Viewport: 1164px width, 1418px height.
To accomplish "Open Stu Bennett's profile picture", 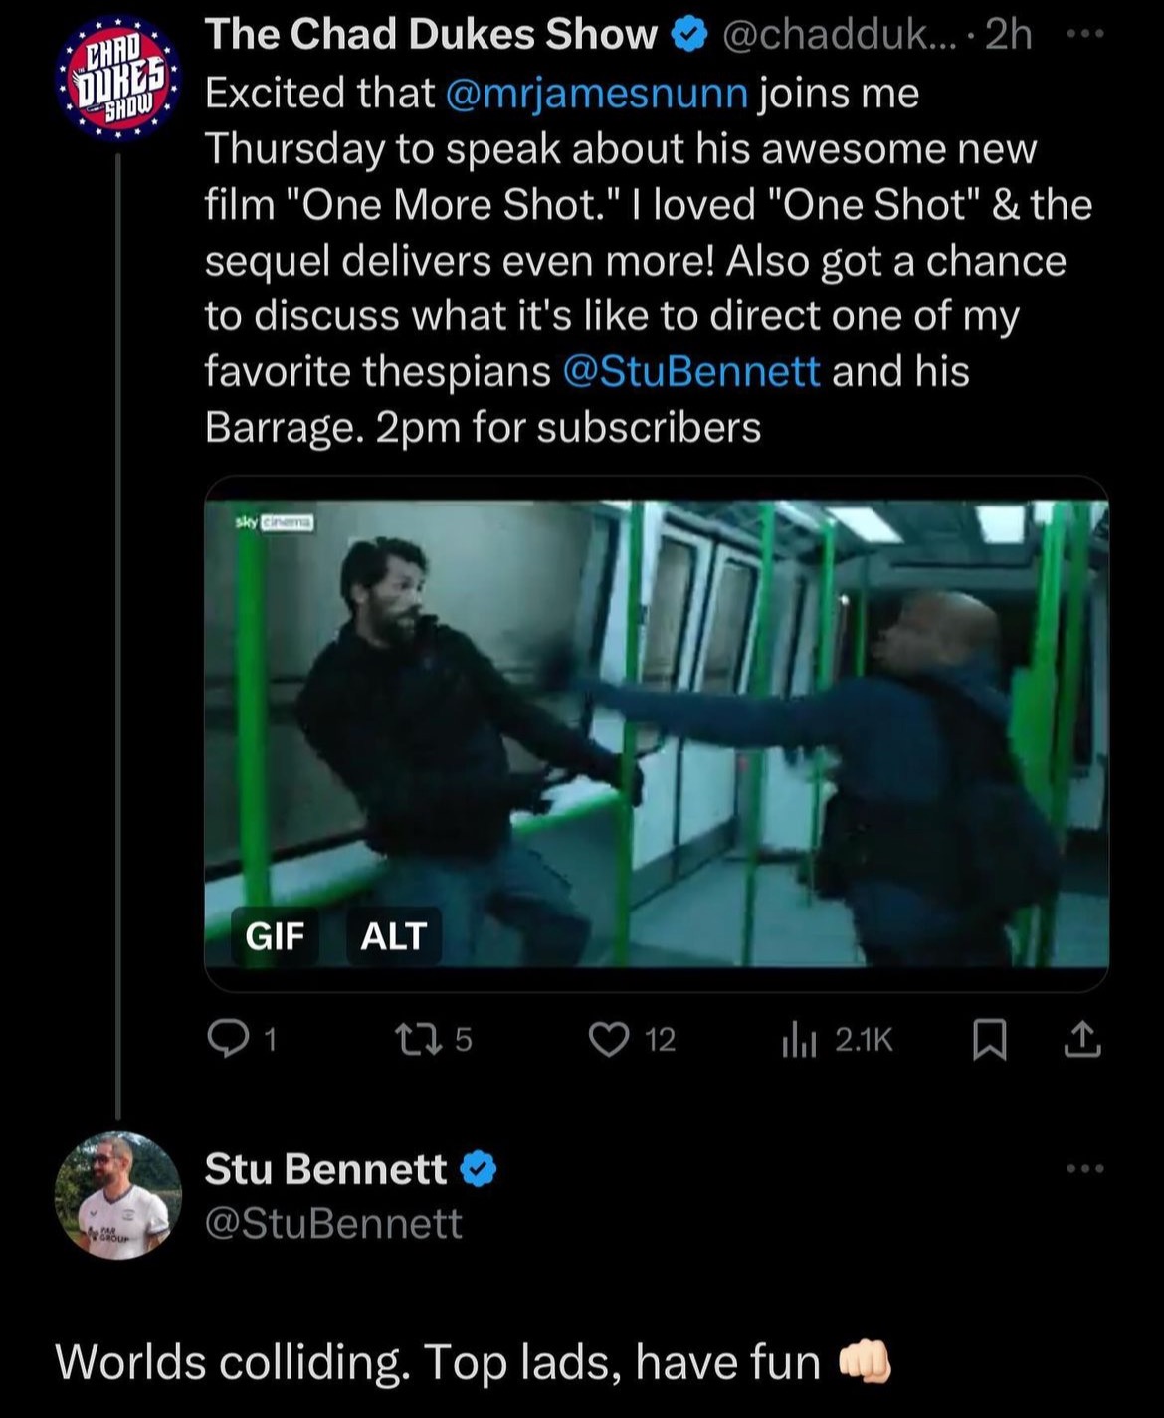I will 118,1195.
